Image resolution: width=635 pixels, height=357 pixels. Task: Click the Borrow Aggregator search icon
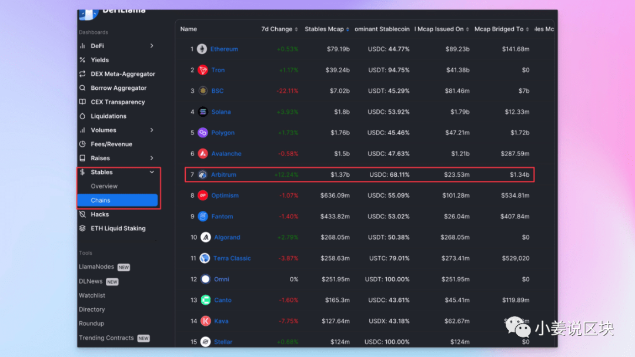[83, 87]
